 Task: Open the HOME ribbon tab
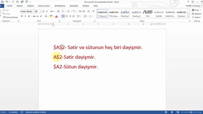click(10, 6)
